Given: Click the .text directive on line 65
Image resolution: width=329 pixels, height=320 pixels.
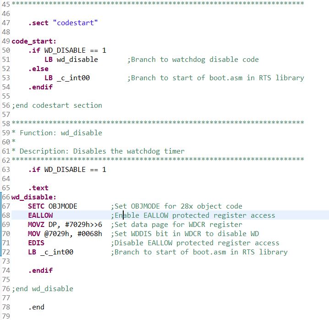Looking at the screenshot, I should (x=38, y=188).
